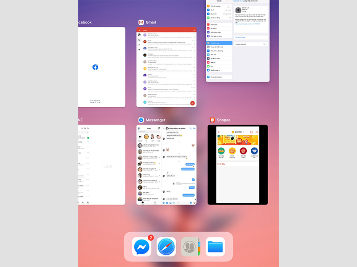This screenshot has width=357, height=267.
Task: Open Wi-Fi row in Settings sidebar
Action: [219, 10]
